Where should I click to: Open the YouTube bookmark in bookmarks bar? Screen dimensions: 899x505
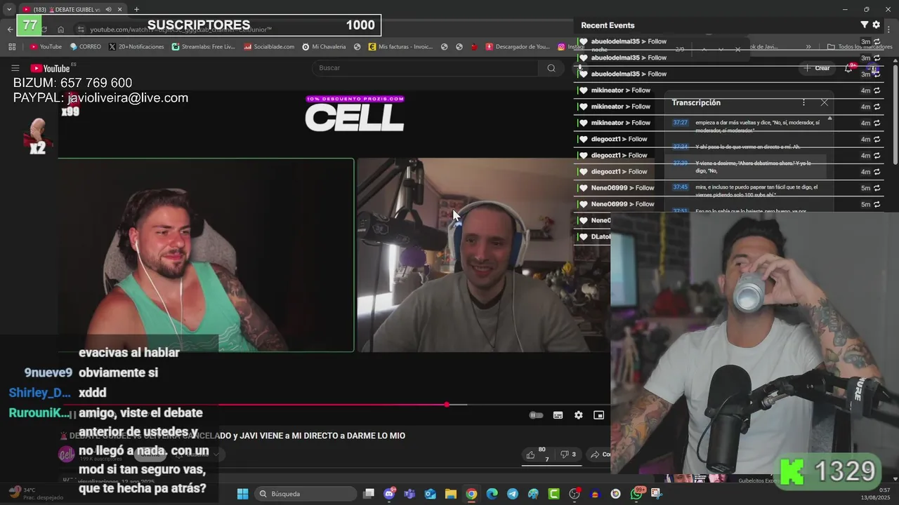pos(46,47)
